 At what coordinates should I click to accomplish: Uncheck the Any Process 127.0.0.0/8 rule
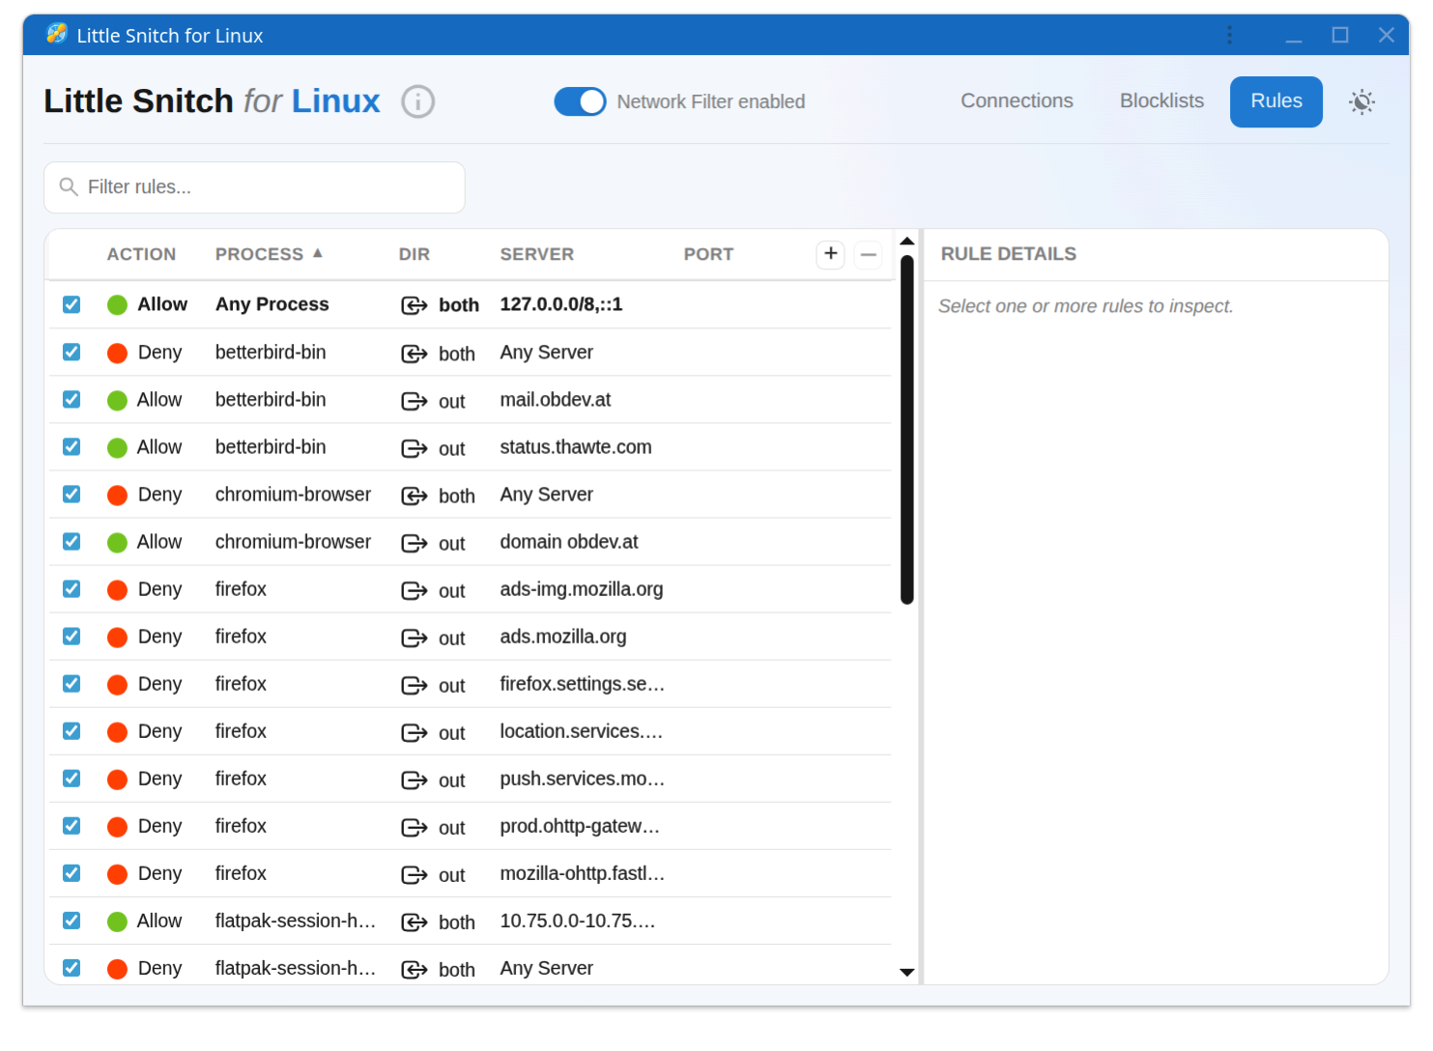click(x=72, y=304)
